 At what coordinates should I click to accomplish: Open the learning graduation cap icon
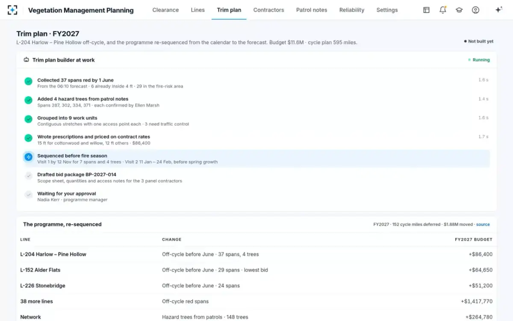point(459,10)
